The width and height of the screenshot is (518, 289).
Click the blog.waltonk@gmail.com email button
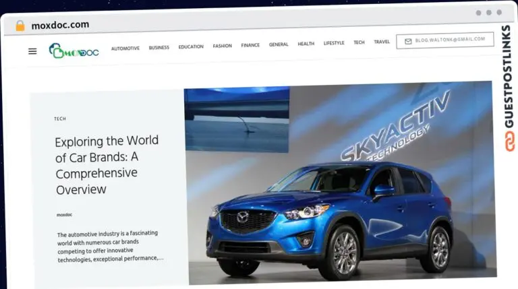point(444,40)
